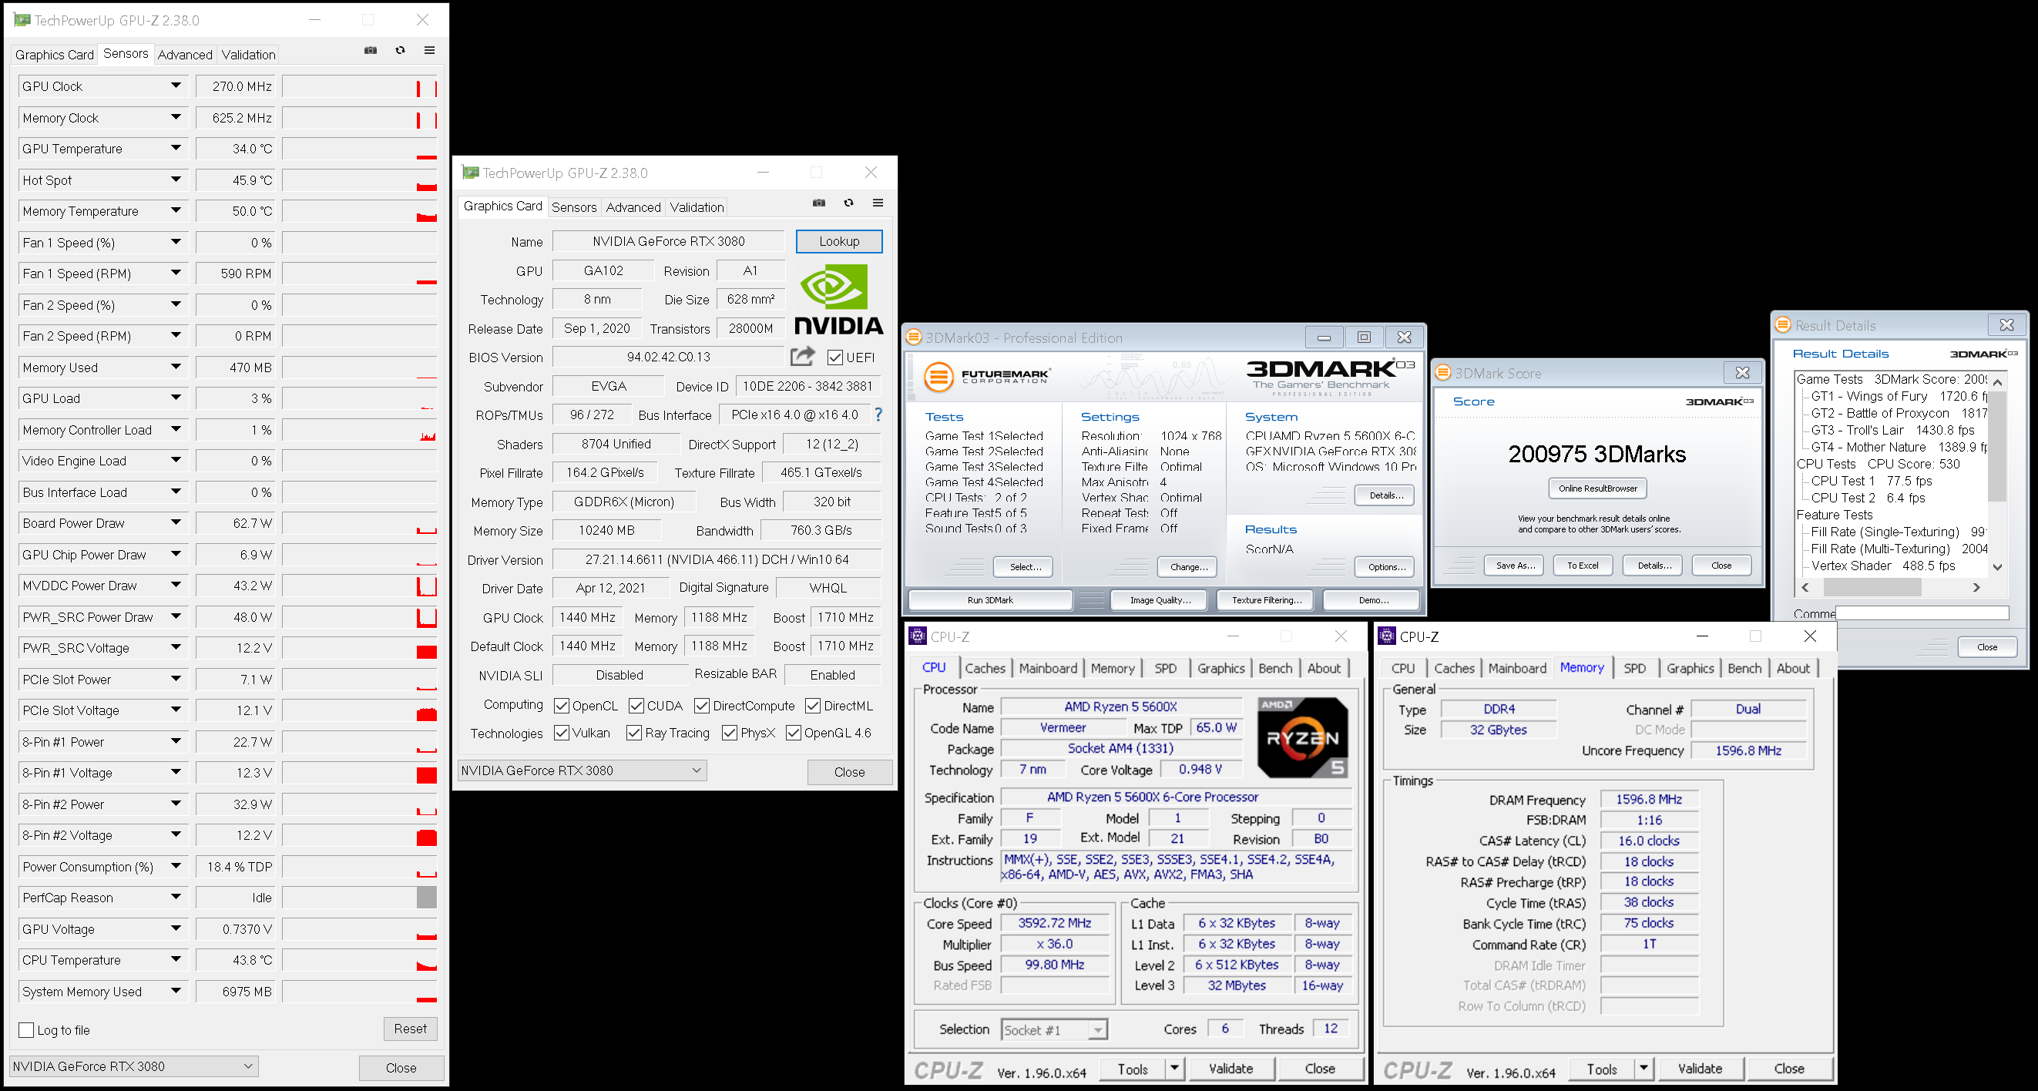Click the CPU-Z title bar icon in the Memory CPU-Z window

point(1387,636)
